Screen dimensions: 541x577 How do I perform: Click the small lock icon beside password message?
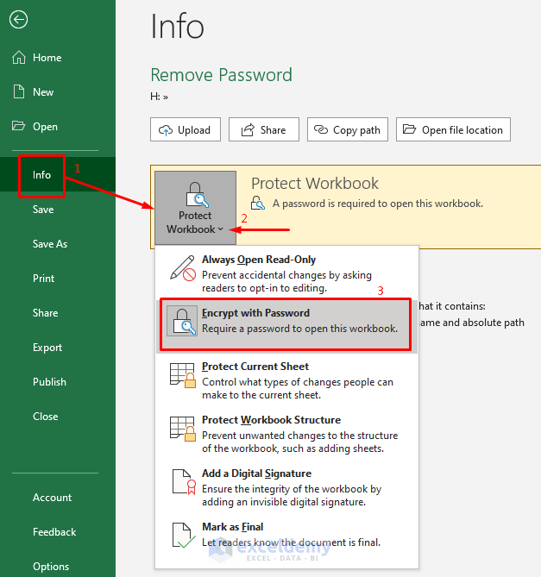[258, 203]
